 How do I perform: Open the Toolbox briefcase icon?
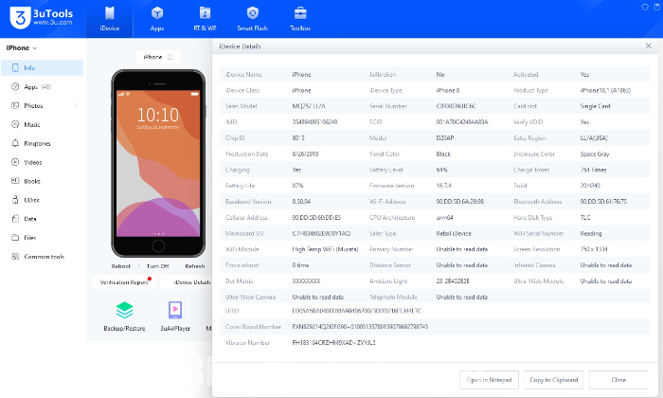(x=300, y=13)
